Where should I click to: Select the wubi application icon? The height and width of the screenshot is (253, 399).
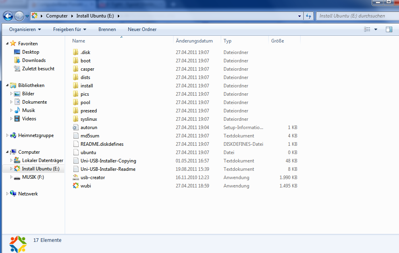pos(75,186)
